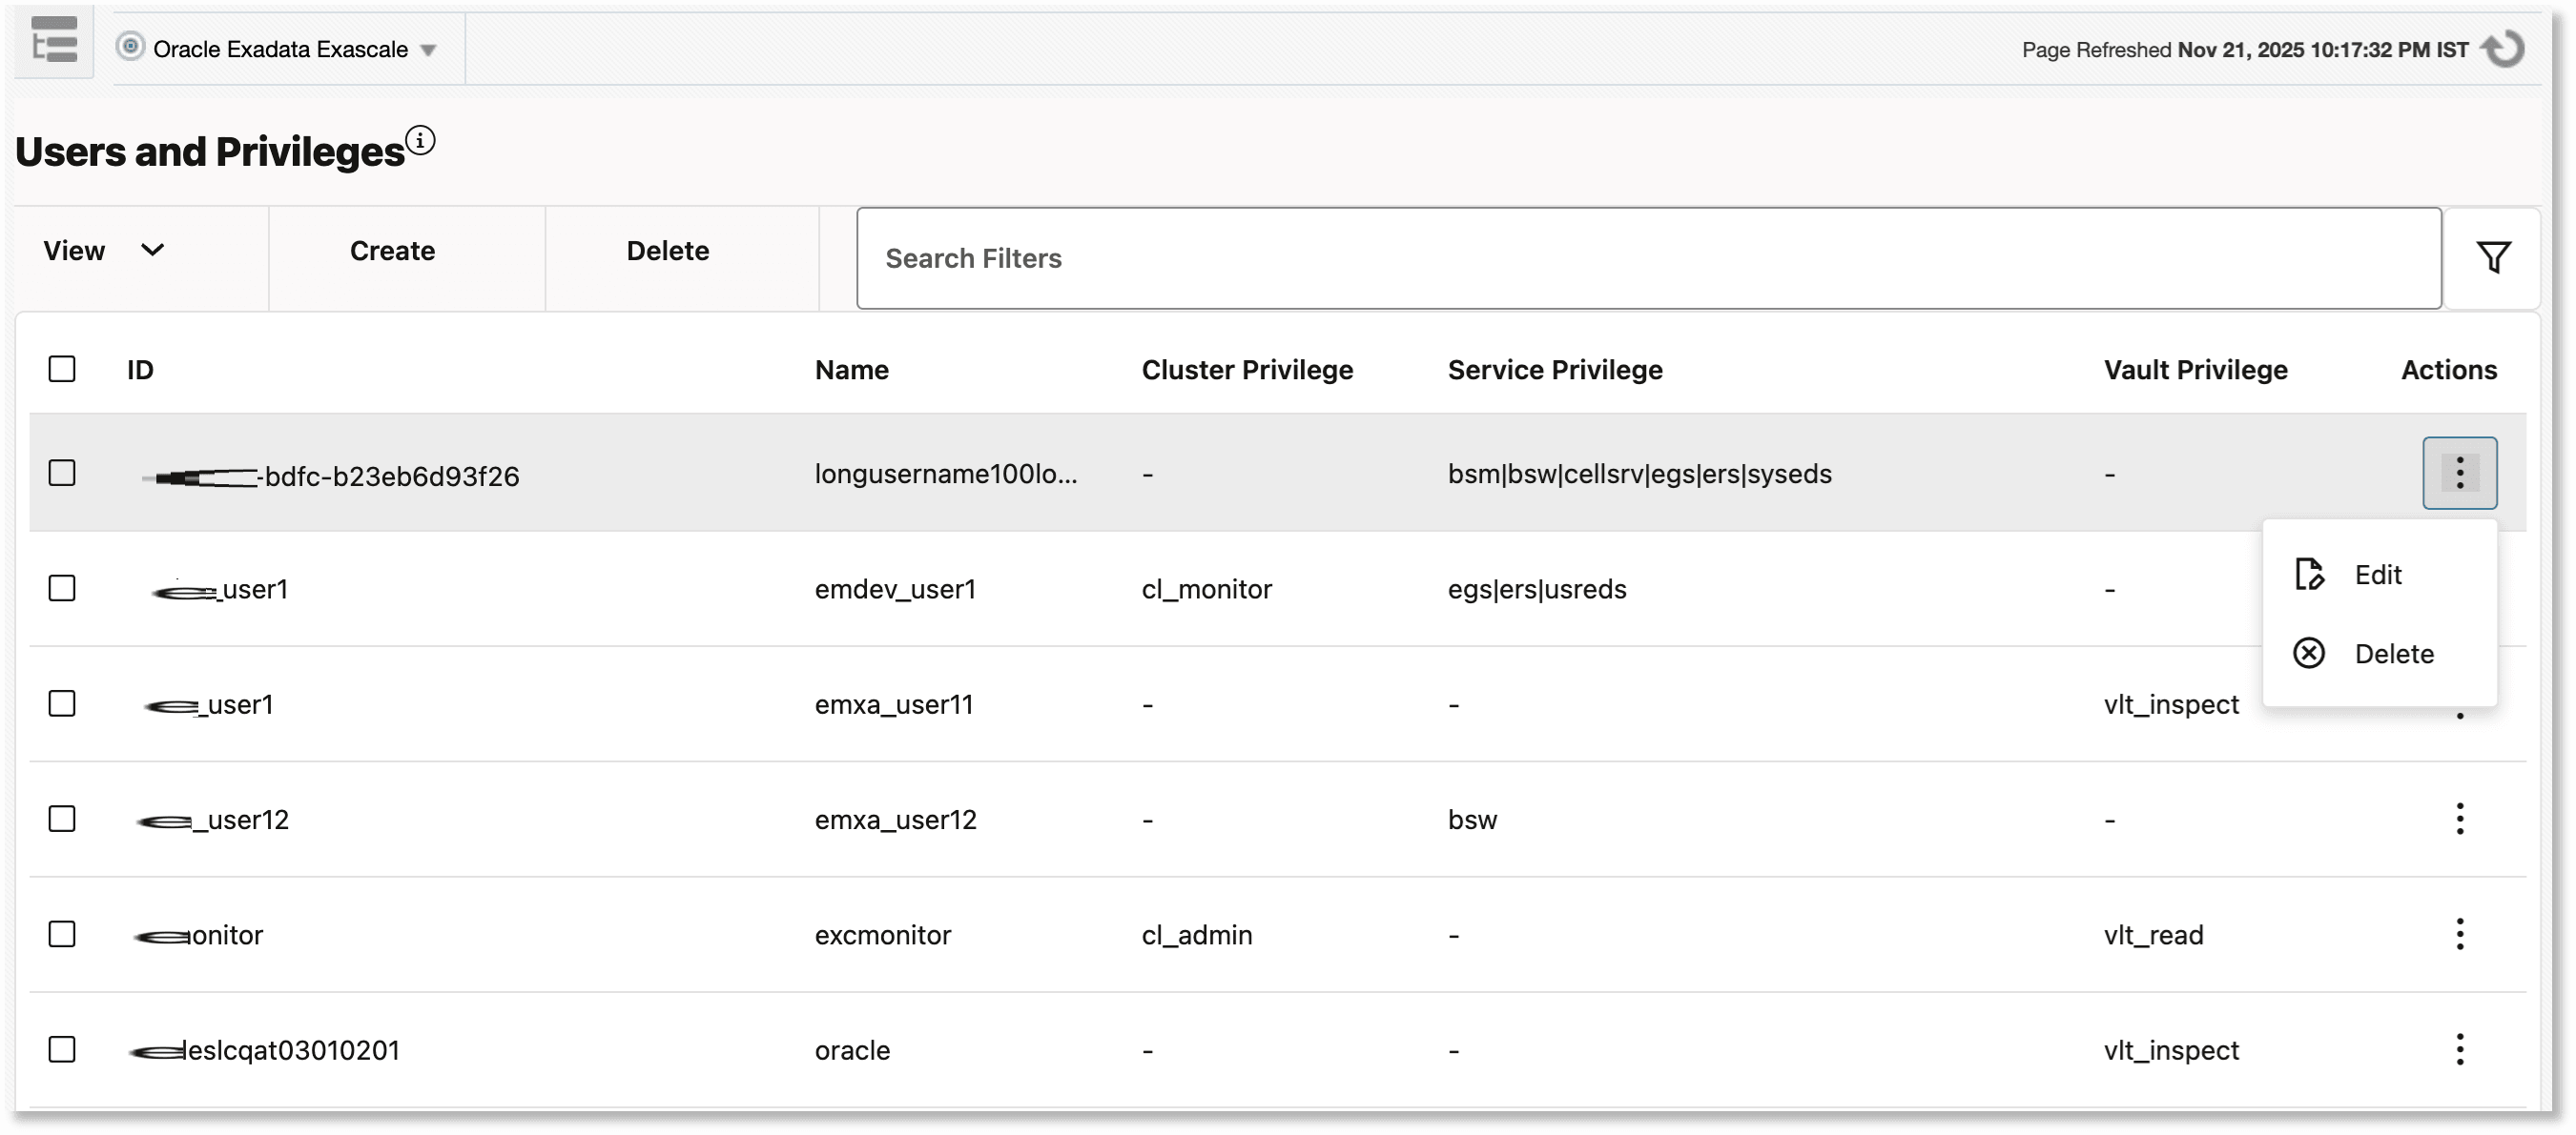Click the Edit pencil icon in the actions menu

[x=2310, y=575]
